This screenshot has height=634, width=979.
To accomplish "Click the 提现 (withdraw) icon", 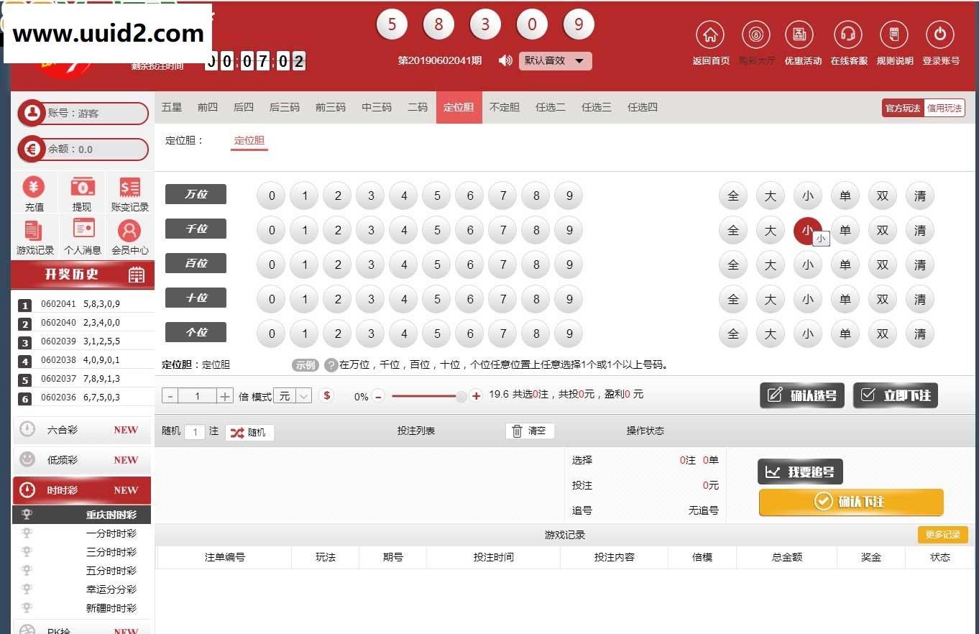I will (x=83, y=190).
